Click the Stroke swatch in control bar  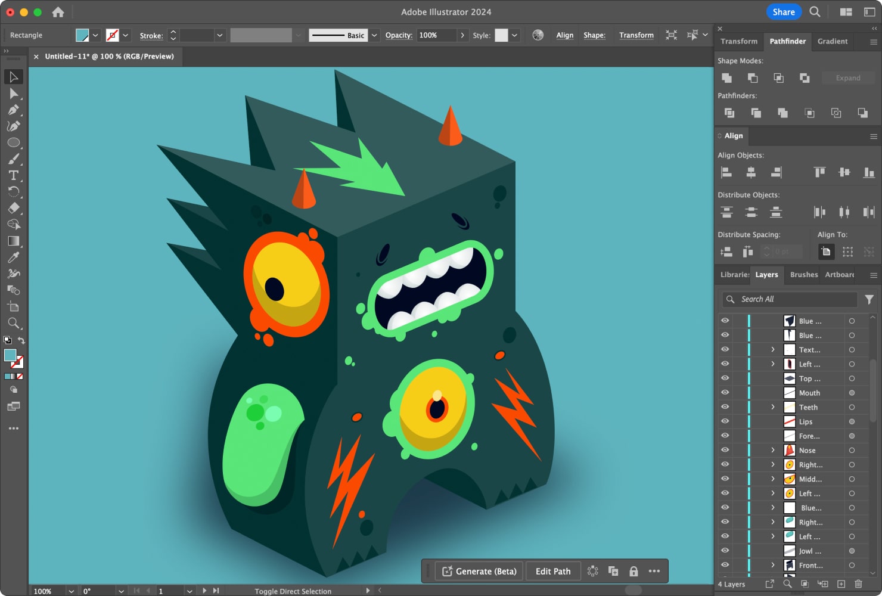tap(112, 35)
